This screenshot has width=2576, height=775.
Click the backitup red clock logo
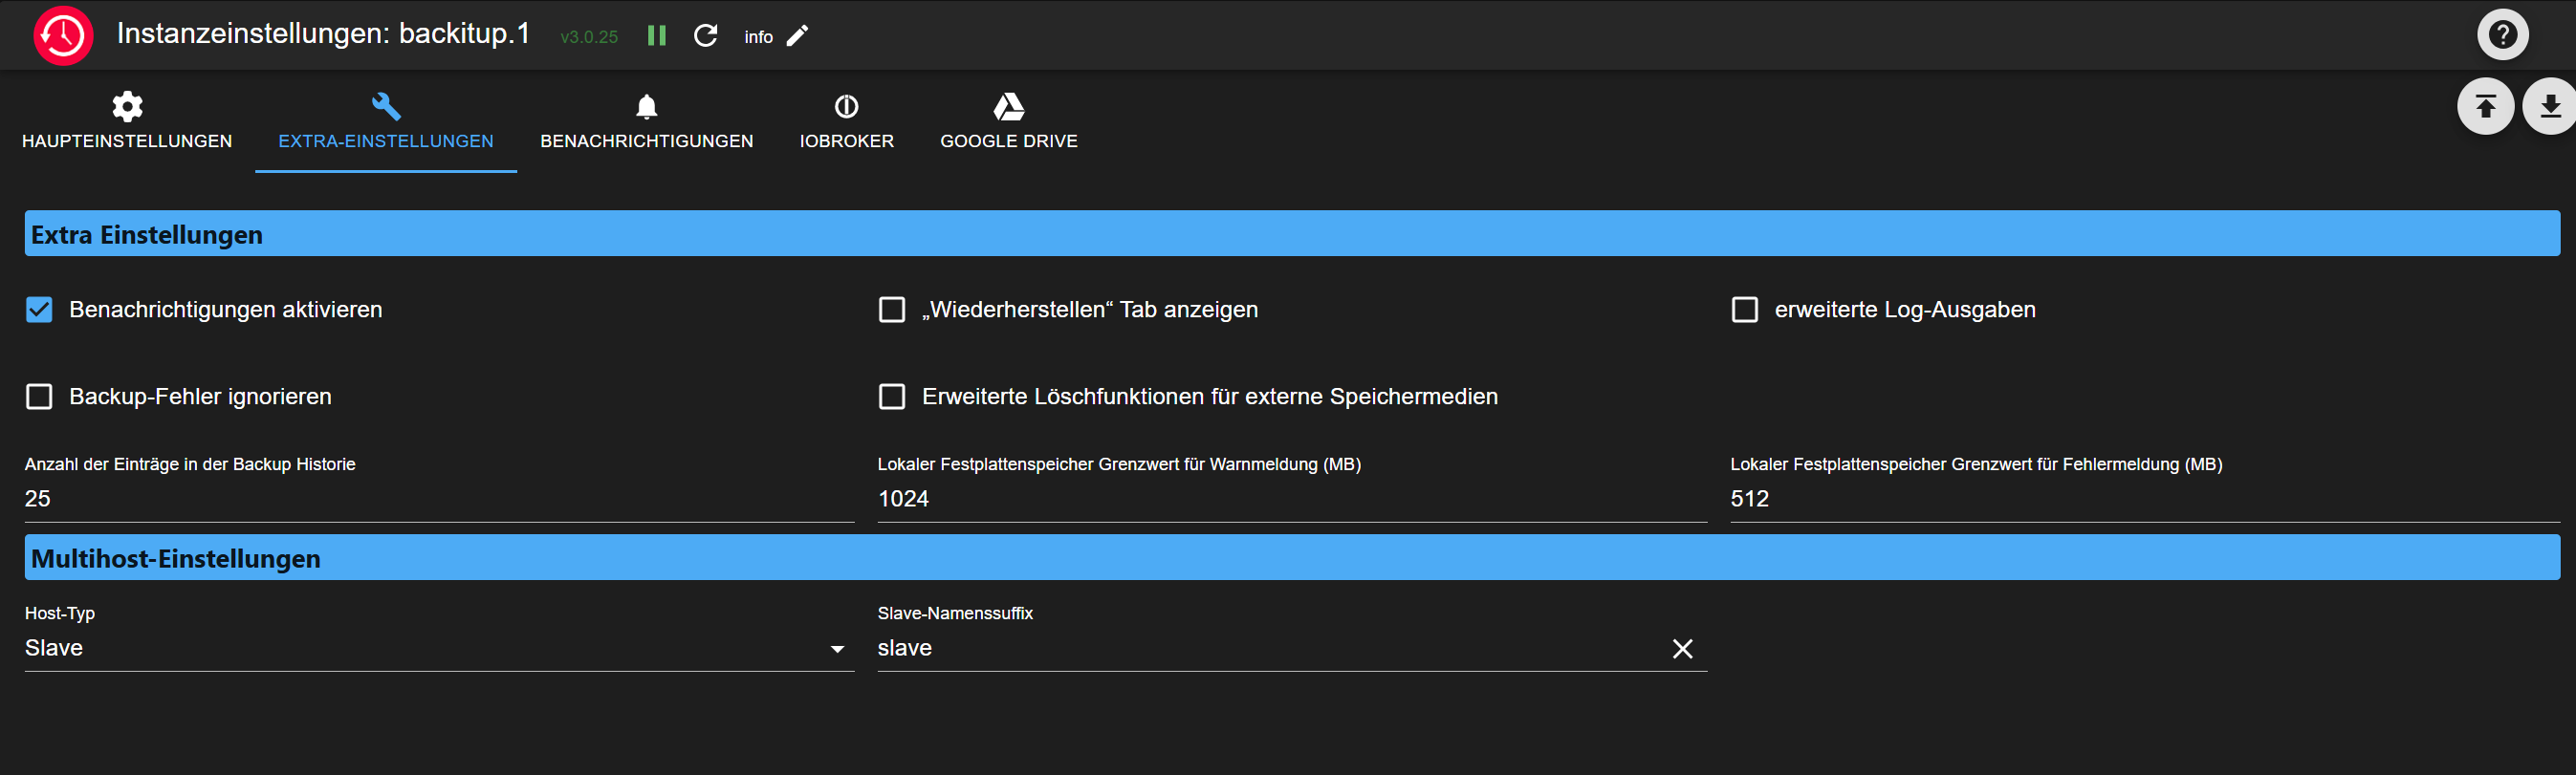63,35
